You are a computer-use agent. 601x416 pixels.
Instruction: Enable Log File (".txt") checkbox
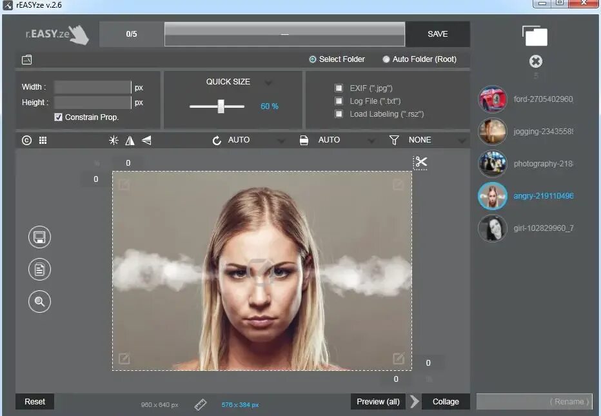tap(339, 101)
